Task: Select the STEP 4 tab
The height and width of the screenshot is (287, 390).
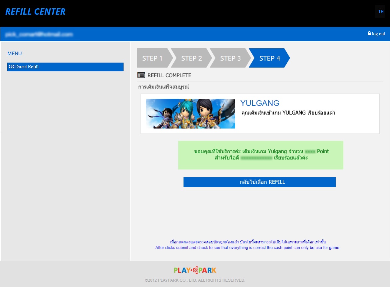Action: (269, 58)
